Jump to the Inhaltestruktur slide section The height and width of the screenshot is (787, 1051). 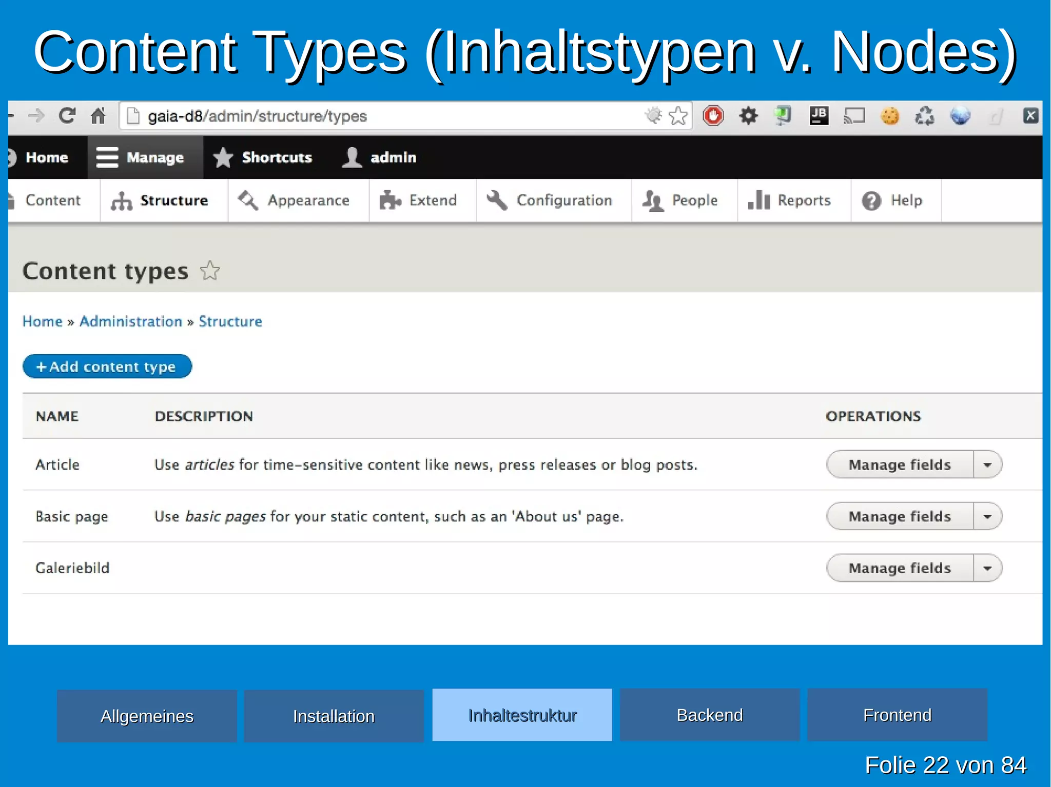coord(522,715)
